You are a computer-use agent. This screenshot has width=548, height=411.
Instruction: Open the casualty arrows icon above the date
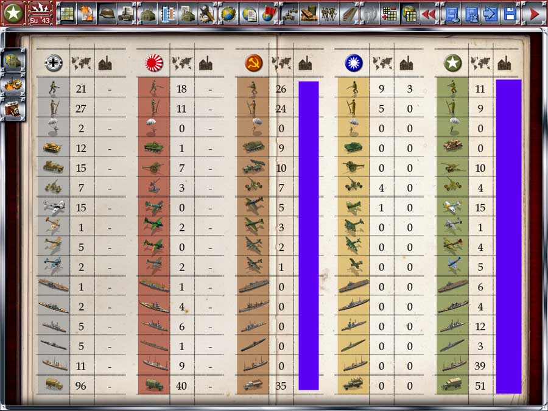[40, 7]
